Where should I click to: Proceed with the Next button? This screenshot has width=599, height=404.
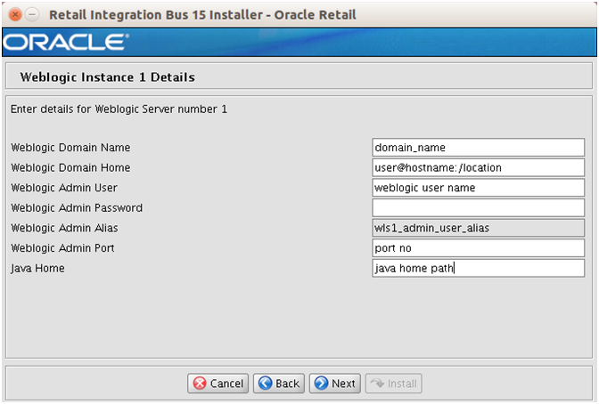(x=334, y=383)
